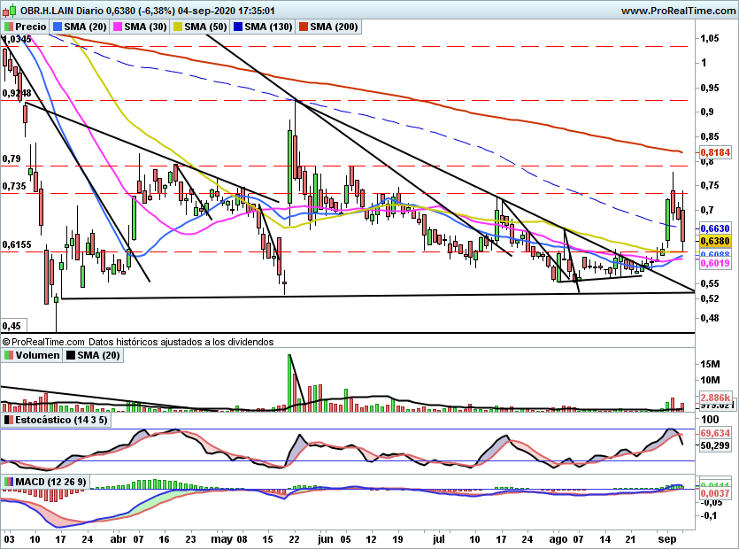This screenshot has width=739, height=549.
Task: Click the 0,8184 SMA 200 value tag
Action: 713,152
